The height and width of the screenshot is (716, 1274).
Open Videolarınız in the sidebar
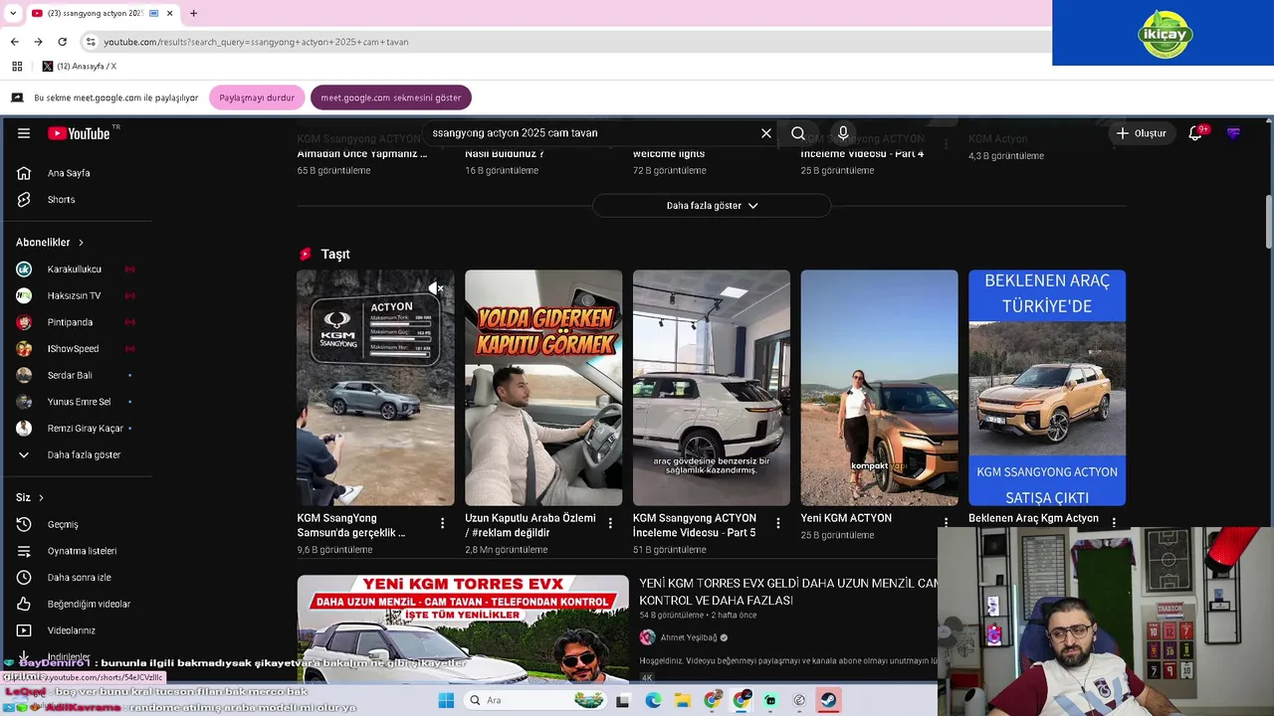tap(72, 630)
